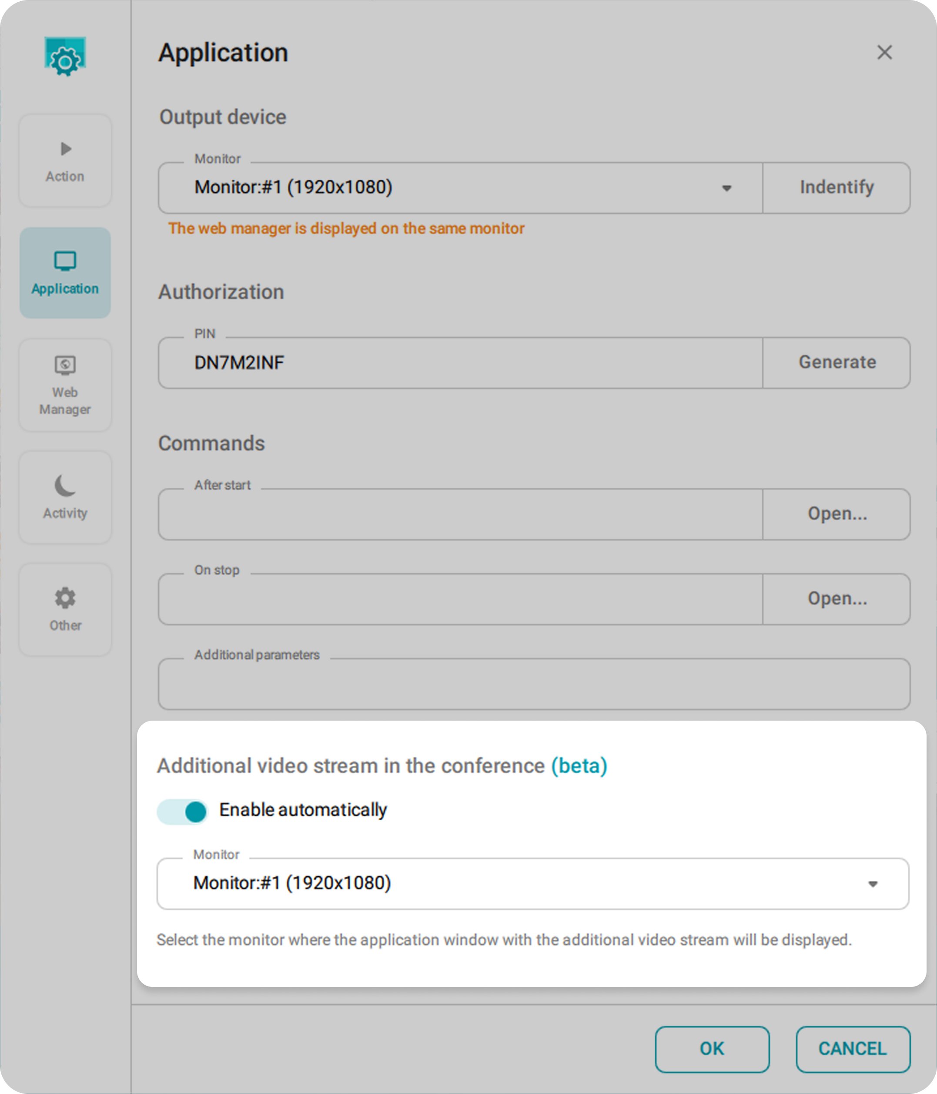Image resolution: width=937 pixels, height=1094 pixels.
Task: Confirm settings with the OK button
Action: (712, 1049)
